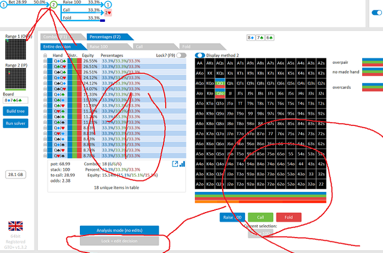Click the 28.1 GB memory button
Image resolution: width=383 pixels, height=253 pixels.
click(x=16, y=174)
